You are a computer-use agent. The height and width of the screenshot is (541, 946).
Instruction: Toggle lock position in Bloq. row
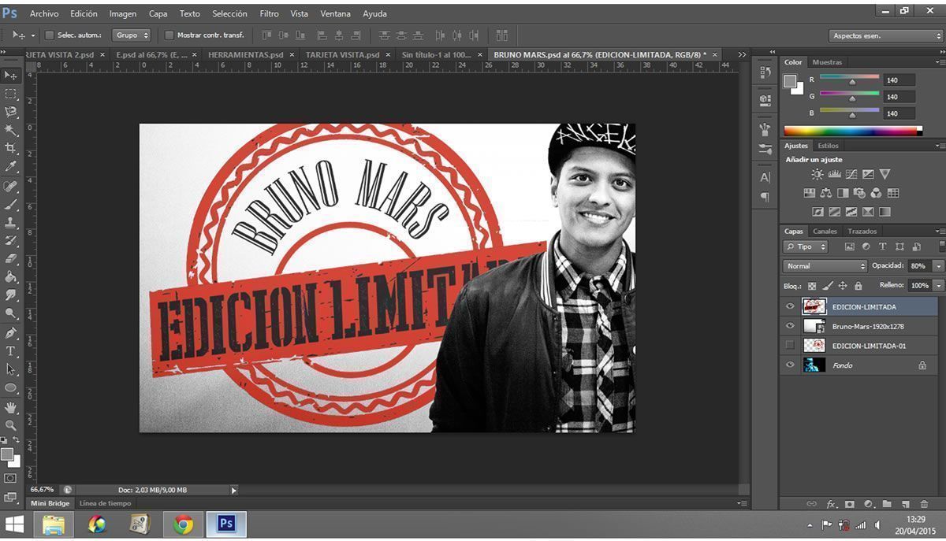tap(843, 286)
